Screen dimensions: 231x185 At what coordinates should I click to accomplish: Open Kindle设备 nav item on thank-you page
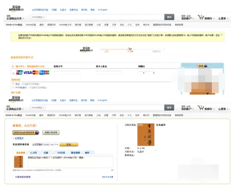[x=31, y=115]
